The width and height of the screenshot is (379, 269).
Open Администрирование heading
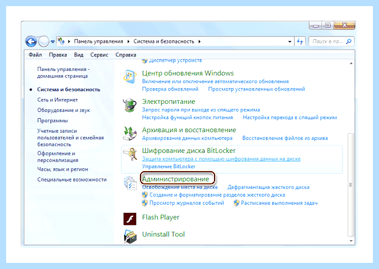pyautogui.click(x=175, y=179)
